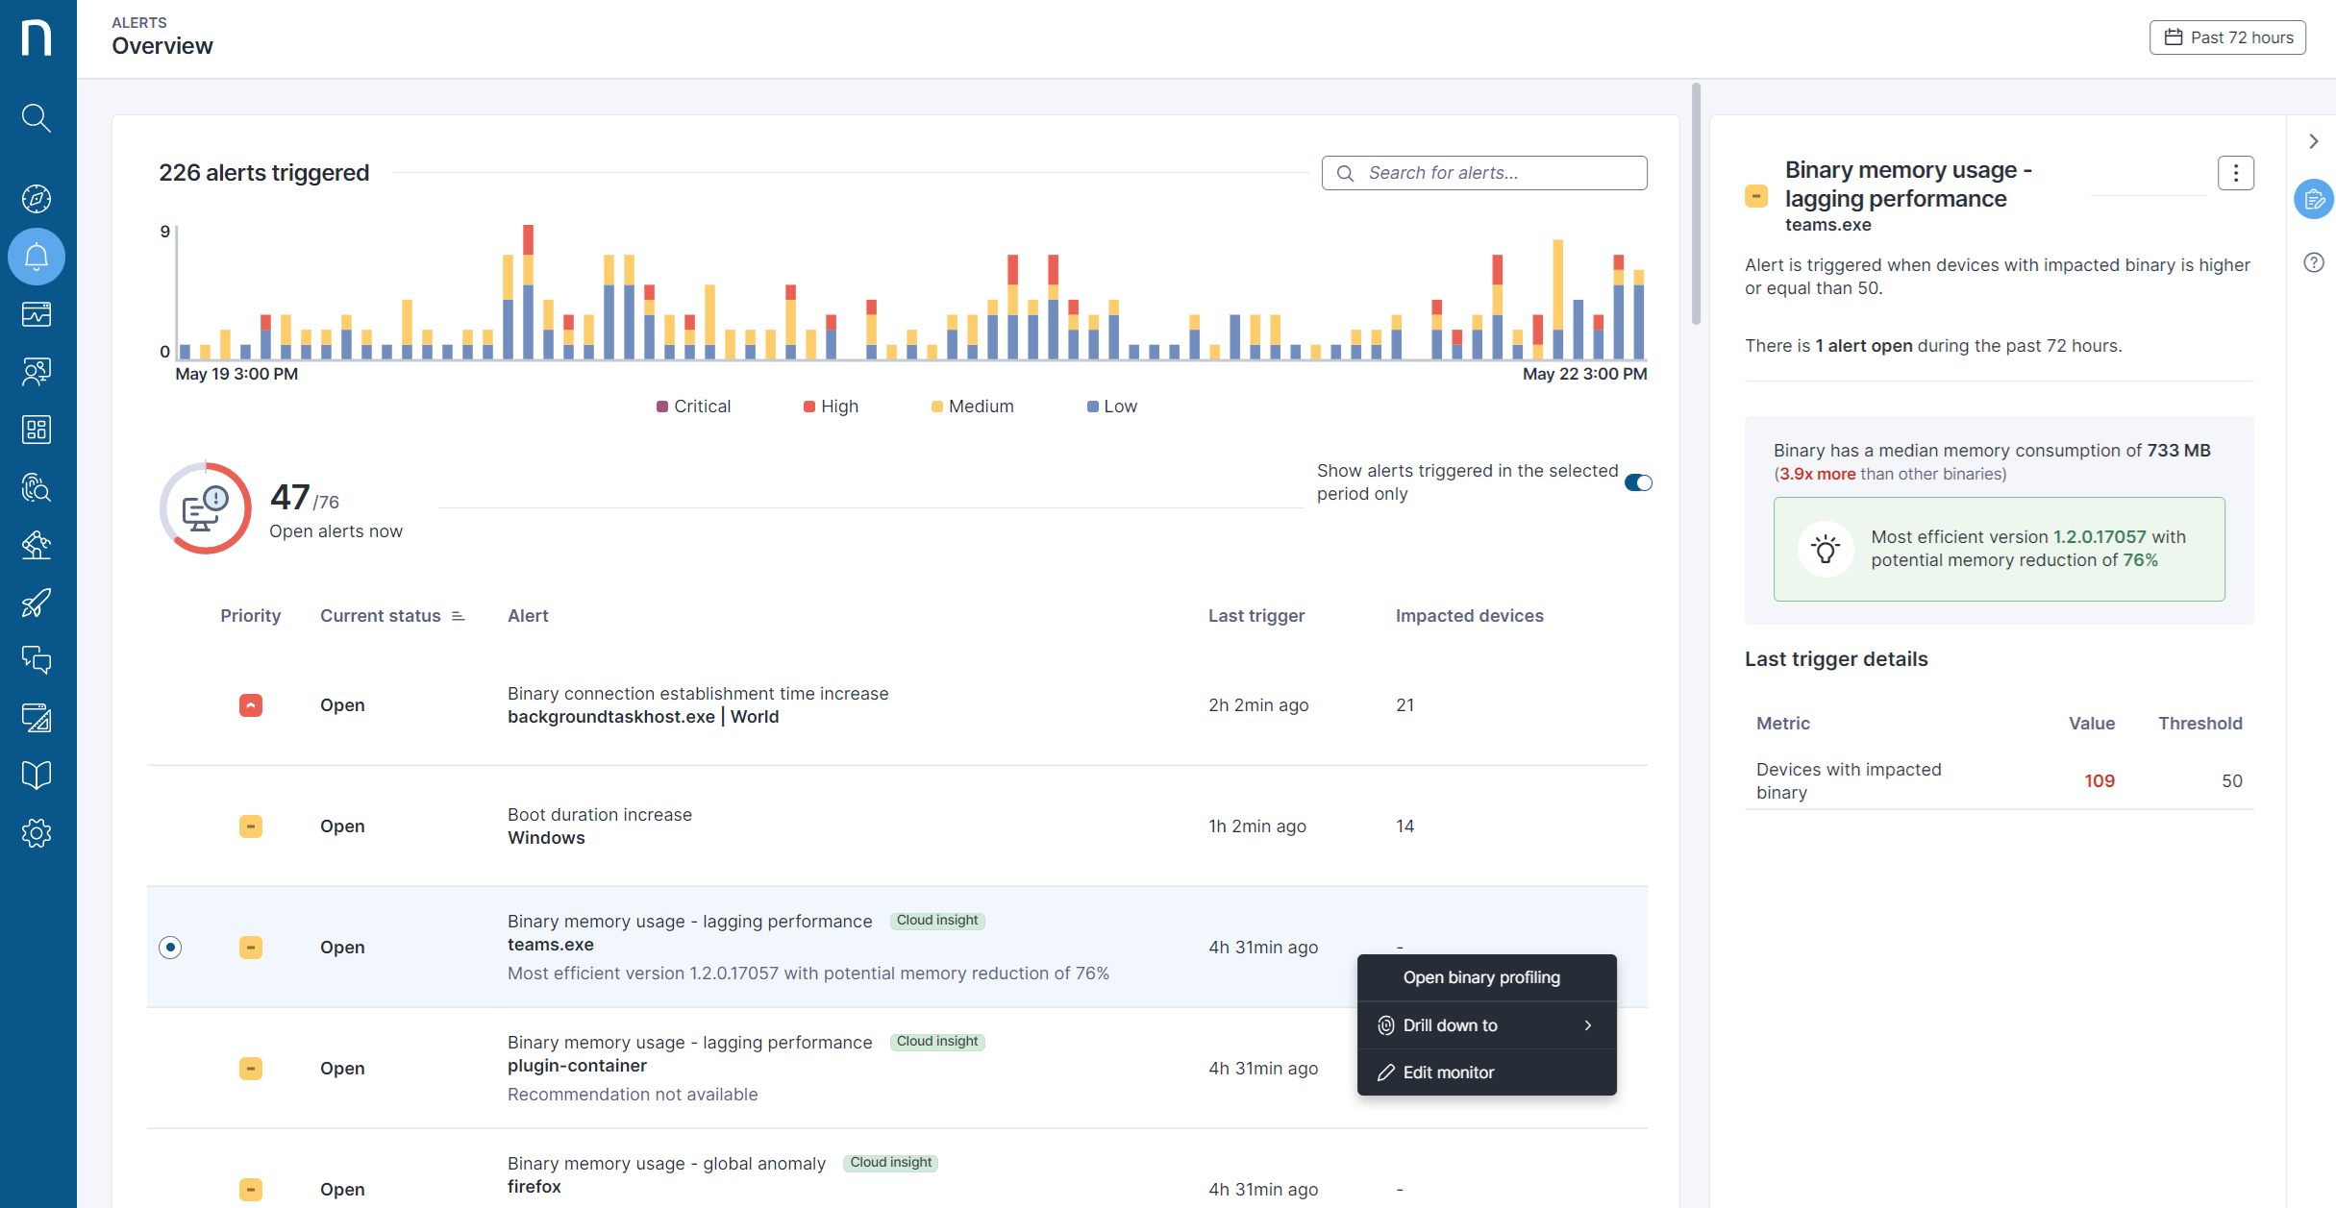
Task: Click the search magnifier icon in sidebar
Action: pos(37,118)
